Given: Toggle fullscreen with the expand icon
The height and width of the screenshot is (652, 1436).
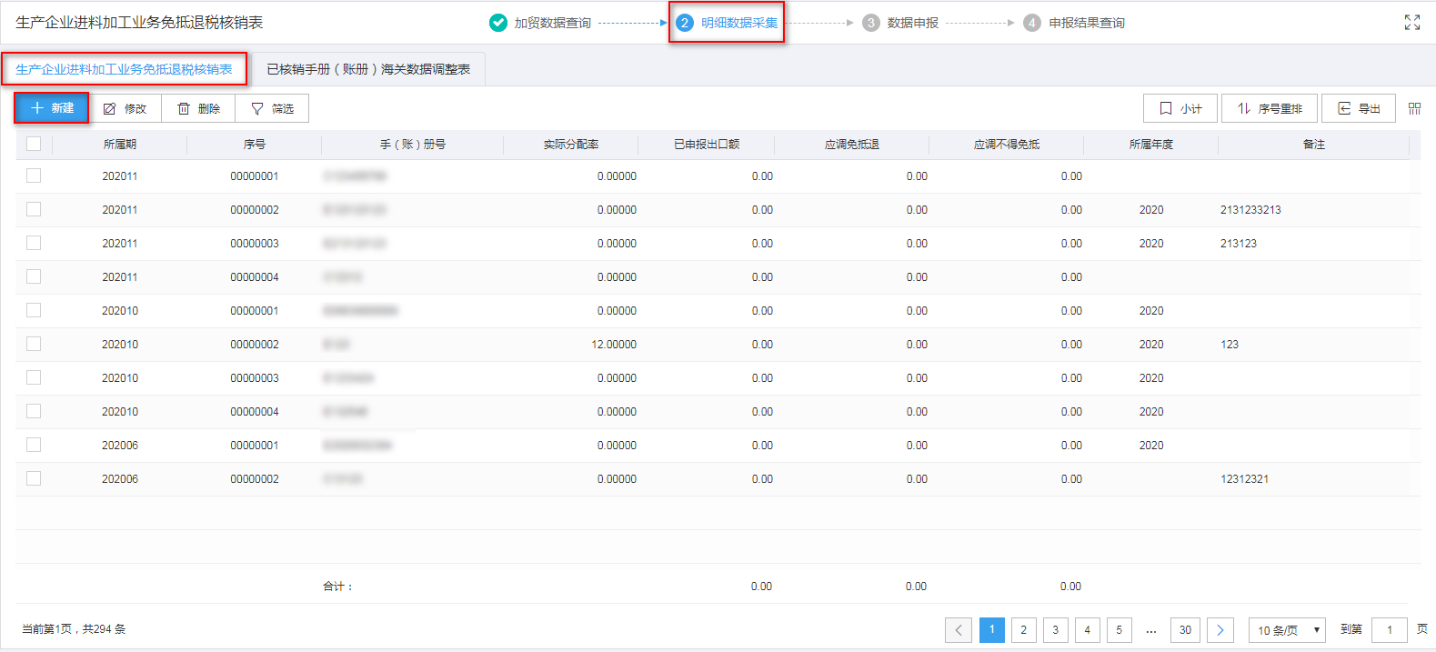Looking at the screenshot, I should [x=1411, y=23].
